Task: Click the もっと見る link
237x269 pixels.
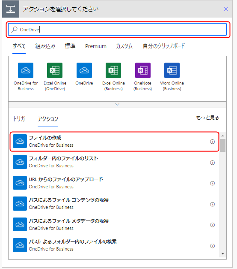Action: click(x=207, y=118)
